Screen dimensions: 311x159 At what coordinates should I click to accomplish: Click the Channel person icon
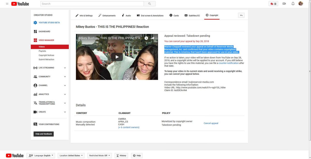click(x=35, y=86)
